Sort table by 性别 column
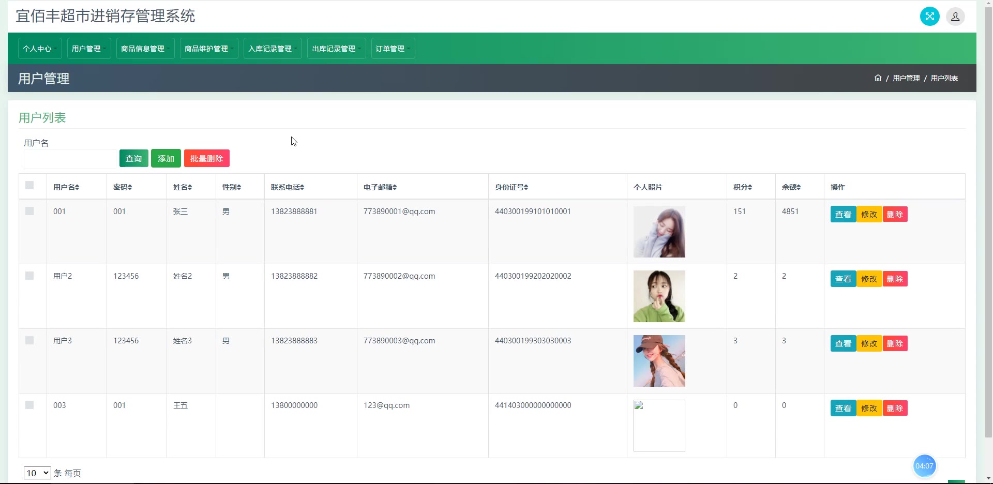993x484 pixels. coord(232,187)
